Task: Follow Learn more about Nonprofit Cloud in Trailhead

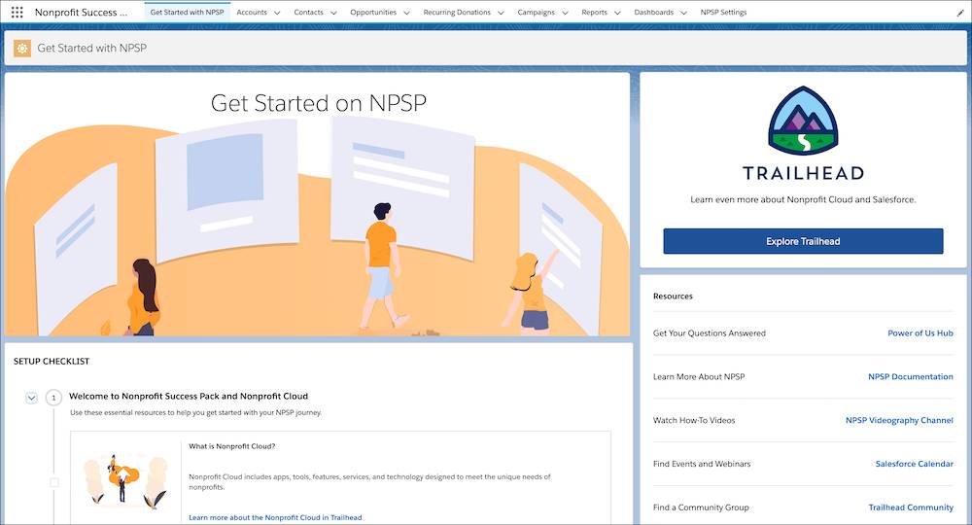Action: 275,517
